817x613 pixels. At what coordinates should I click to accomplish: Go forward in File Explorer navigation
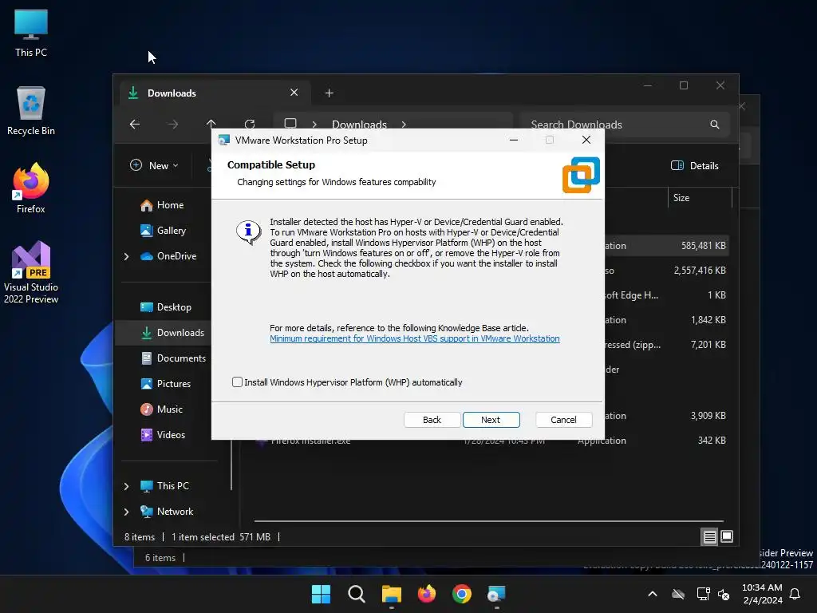[173, 124]
